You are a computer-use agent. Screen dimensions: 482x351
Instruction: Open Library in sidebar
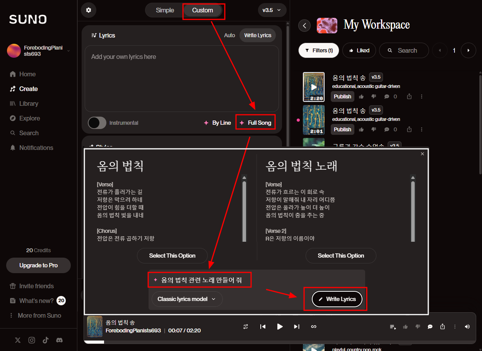tap(24, 103)
